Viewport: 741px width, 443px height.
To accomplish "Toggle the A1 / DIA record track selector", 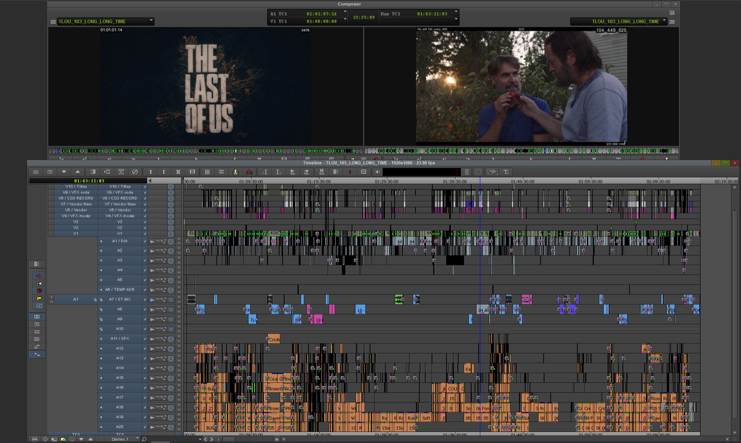I will click(120, 241).
